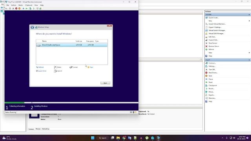
Task: Click Import Virtual Machine in Actions pane
Action: 217,24
